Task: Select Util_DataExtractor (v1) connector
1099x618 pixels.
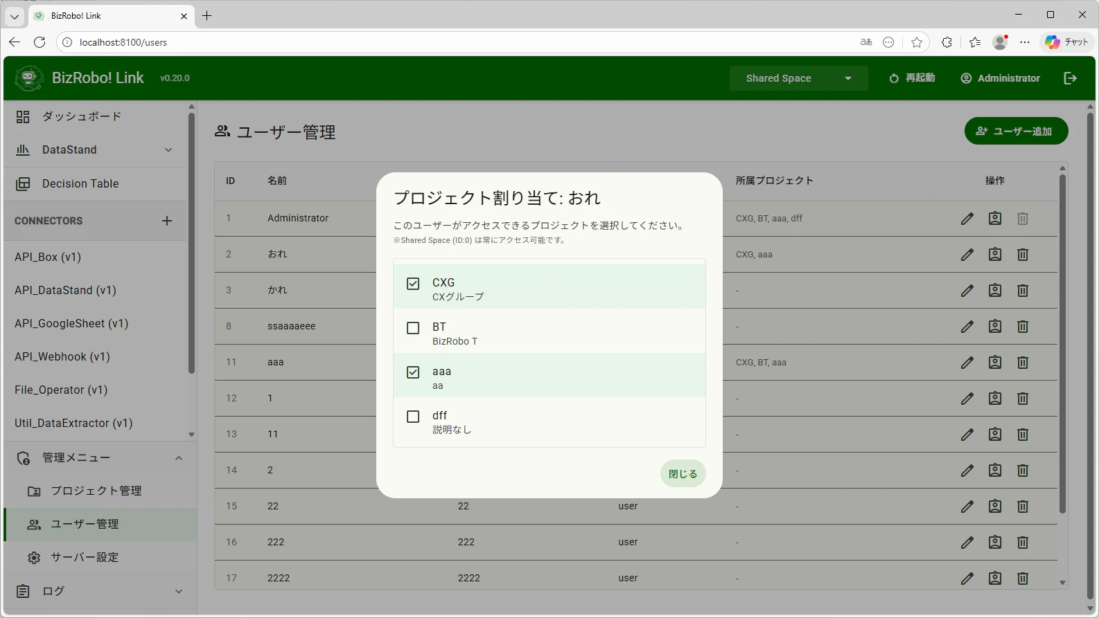Action: (x=95, y=423)
